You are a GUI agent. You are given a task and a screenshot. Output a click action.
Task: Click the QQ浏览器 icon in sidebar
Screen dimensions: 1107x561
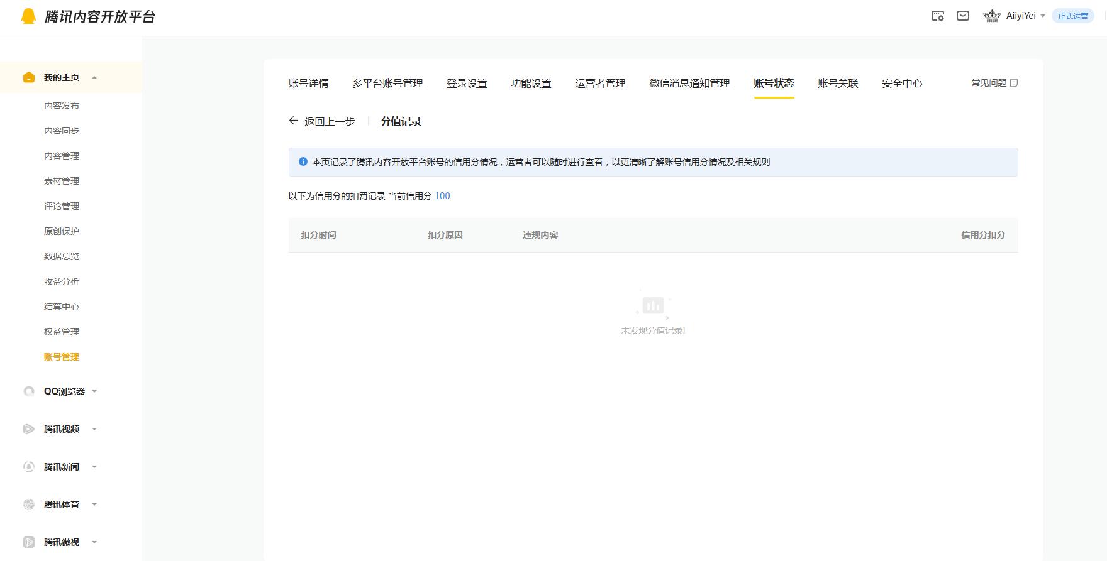pos(29,391)
